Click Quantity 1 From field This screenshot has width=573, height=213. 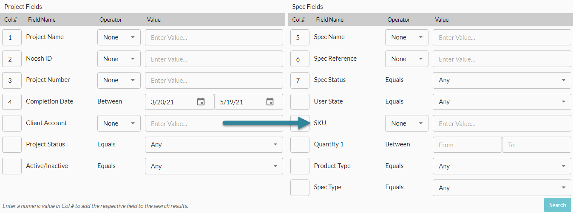[467, 145]
